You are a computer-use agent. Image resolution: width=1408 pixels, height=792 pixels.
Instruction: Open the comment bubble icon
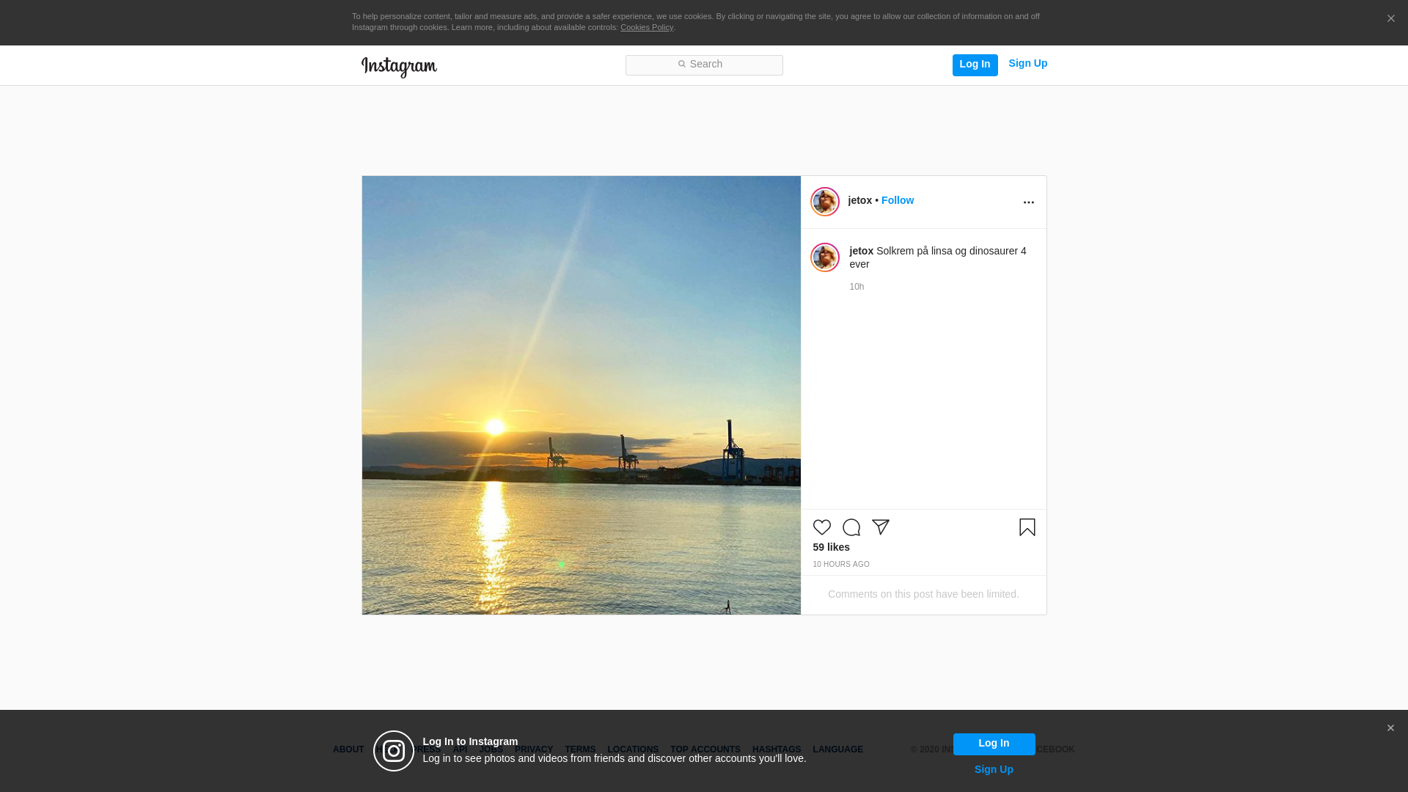851,527
